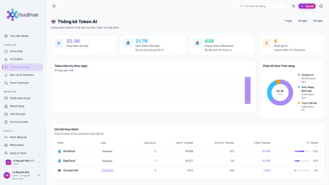Click the (Content AI) row name
Image resolution: width=329 pixels, height=185 pixels.
pyautogui.click(x=70, y=171)
